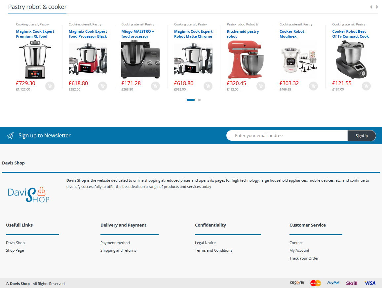The width and height of the screenshot is (382, 288).
Task: Add Magimix Food Processor Black to cart
Action: coord(102,86)
